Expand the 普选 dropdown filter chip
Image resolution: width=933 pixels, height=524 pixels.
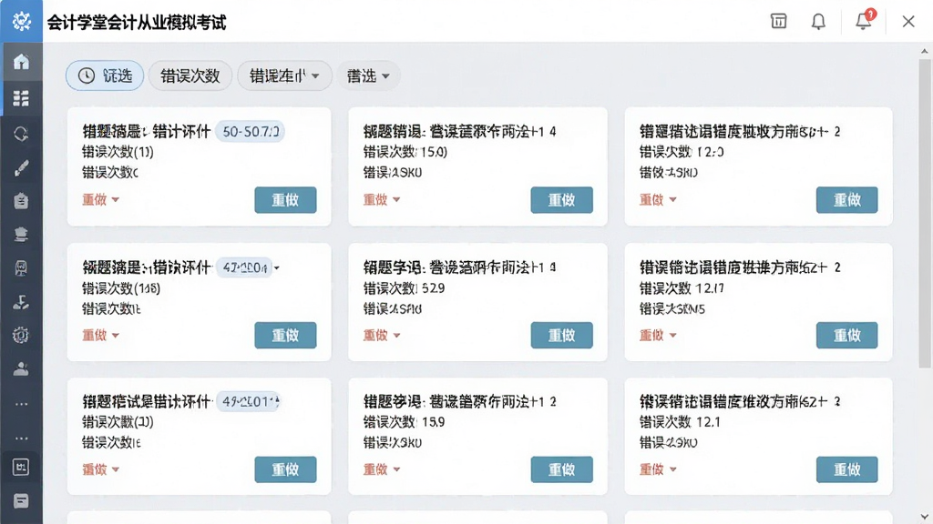click(x=368, y=76)
